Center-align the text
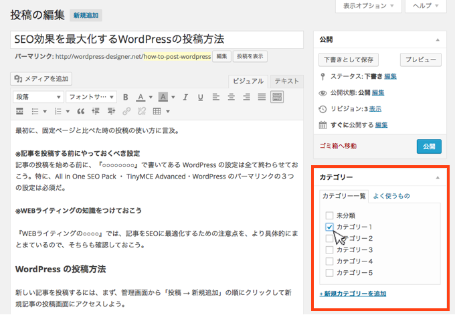Viewport: 455px width, 315px height. [x=231, y=97]
